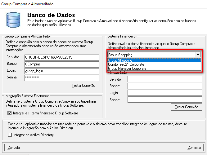Focus the Login field containing gshop_login
The width and height of the screenshot is (207, 155).
coord(62,71)
